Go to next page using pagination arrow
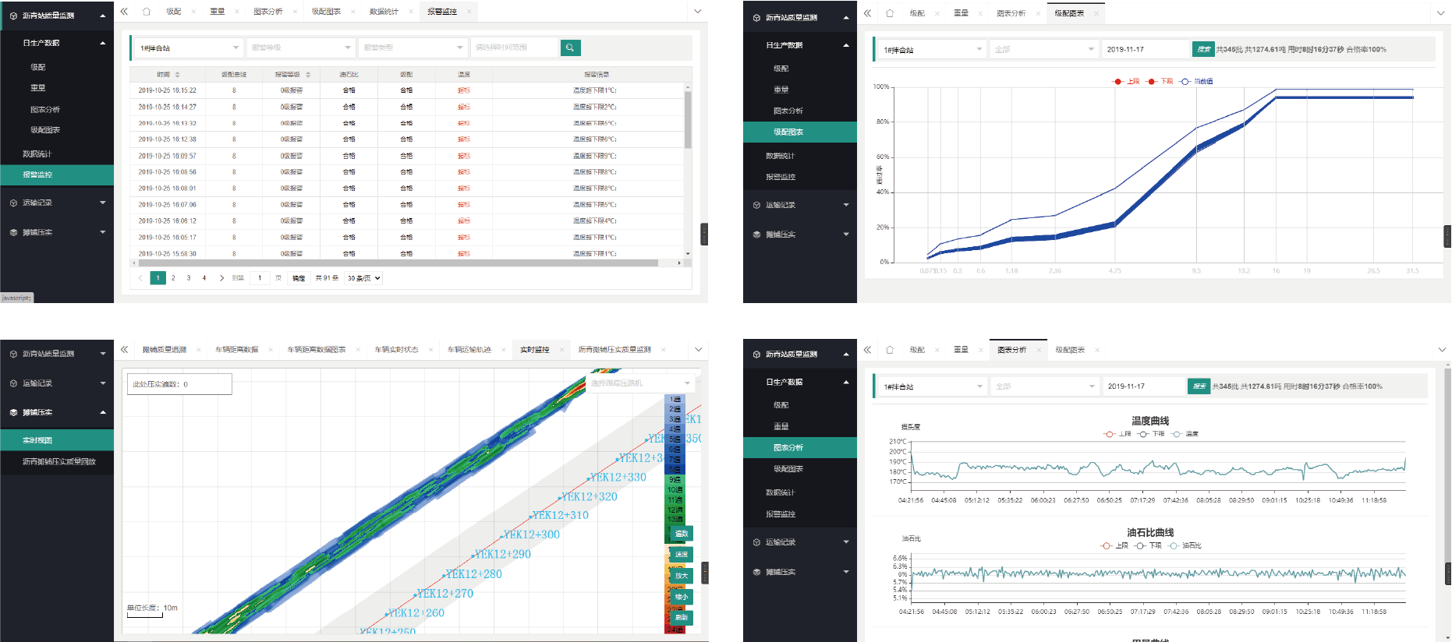Screen dimensions: 1452x642 (x=221, y=278)
